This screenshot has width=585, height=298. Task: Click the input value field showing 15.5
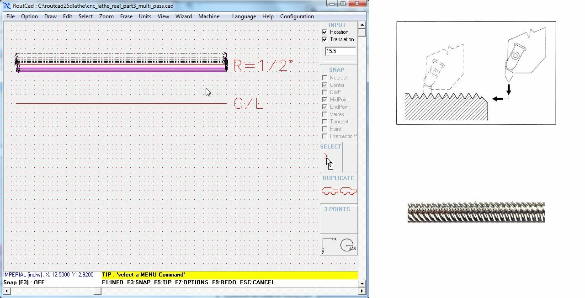click(340, 51)
